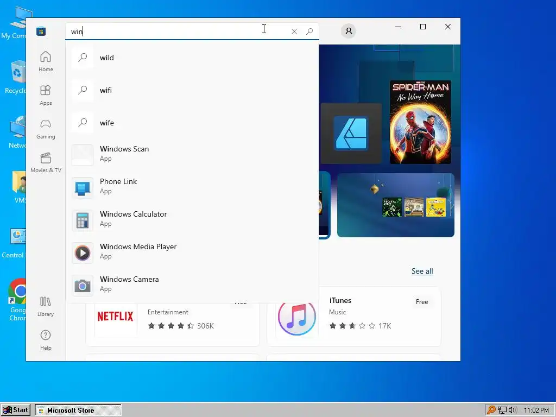Image resolution: width=556 pixels, height=417 pixels.
Task: Select Windows Calculator app suggestion
Action: pyautogui.click(x=192, y=219)
